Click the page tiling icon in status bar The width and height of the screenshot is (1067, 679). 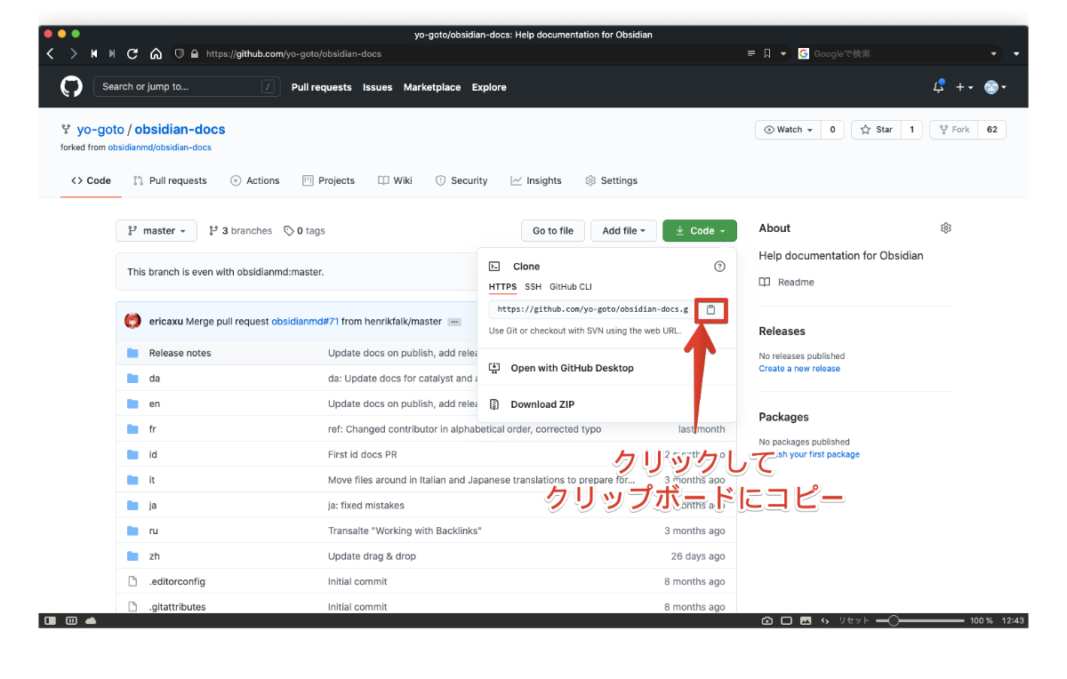pyautogui.click(x=71, y=620)
